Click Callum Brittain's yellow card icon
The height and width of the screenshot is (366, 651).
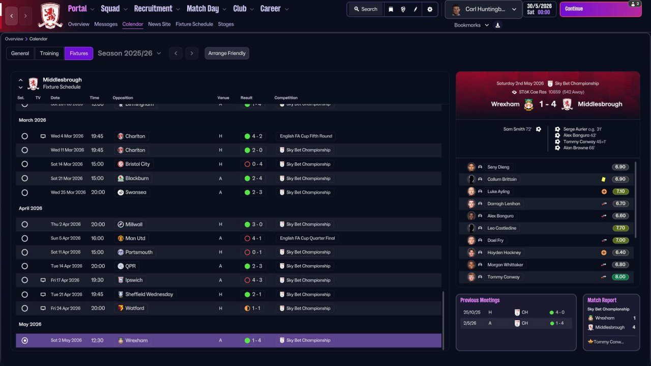pos(604,179)
